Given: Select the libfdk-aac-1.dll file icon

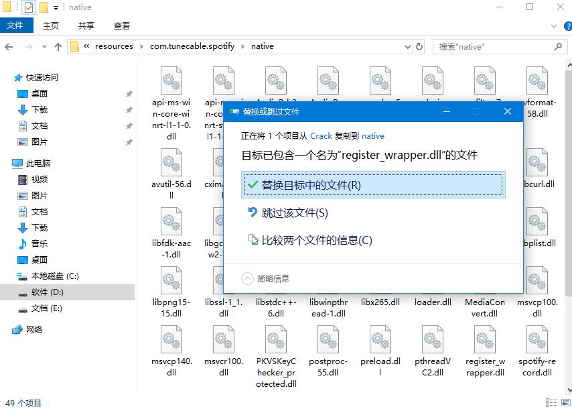Looking at the screenshot, I should tap(171, 221).
